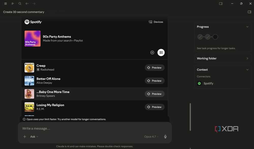This screenshot has width=254, height=149.
Task: Select the artist name Alice Deejay
Action: [x=44, y=83]
